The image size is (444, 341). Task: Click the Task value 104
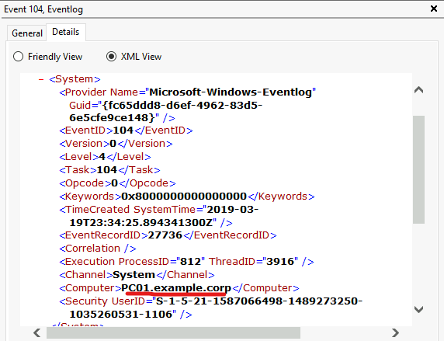(x=107, y=170)
